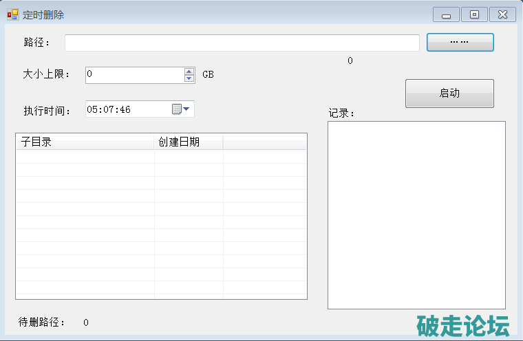Image resolution: width=523 pixels, height=341 pixels.
Task: Click the 定时删除 title bar text
Action: (x=43, y=14)
